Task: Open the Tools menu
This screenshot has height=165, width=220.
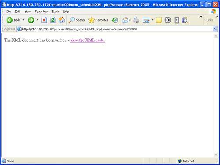Action: tap(55, 11)
